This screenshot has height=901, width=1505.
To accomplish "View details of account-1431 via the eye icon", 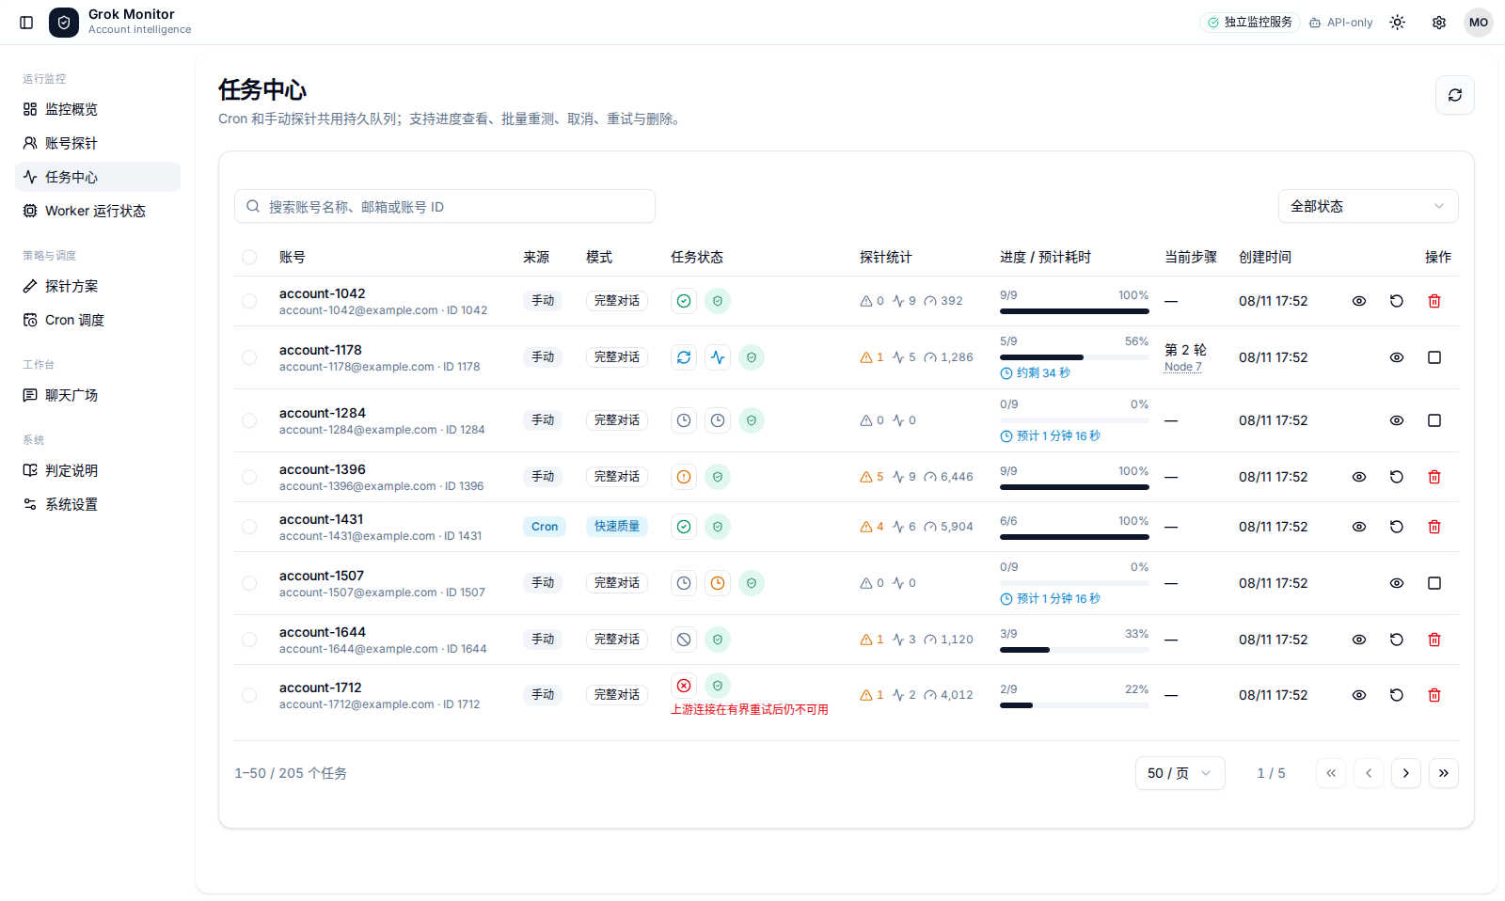I will click(1359, 527).
